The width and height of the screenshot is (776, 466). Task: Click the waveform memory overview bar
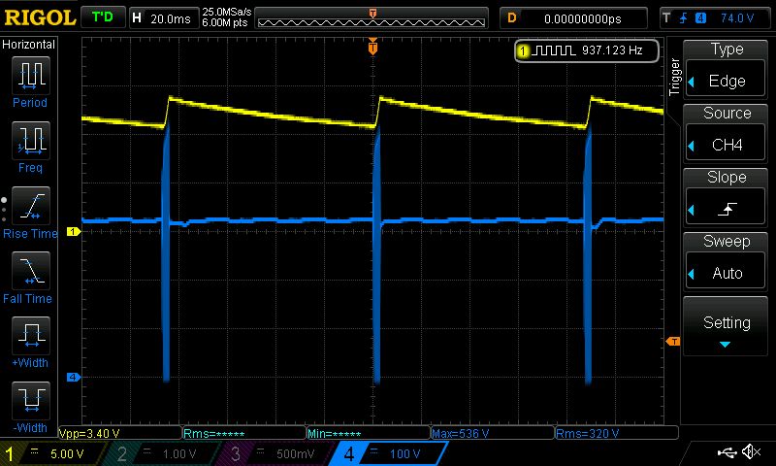(x=372, y=18)
